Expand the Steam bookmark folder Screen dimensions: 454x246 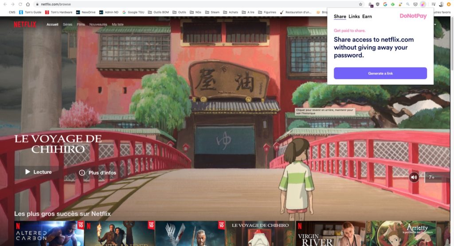click(x=212, y=12)
